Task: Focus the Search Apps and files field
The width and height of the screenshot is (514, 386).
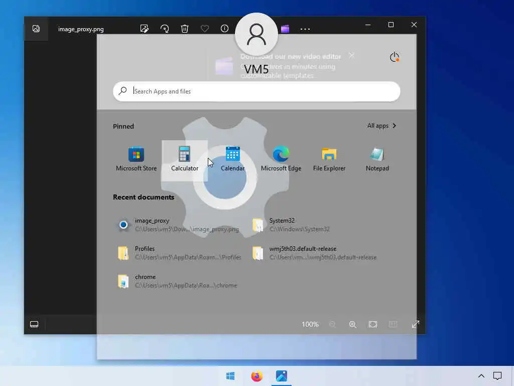Action: 256,91
